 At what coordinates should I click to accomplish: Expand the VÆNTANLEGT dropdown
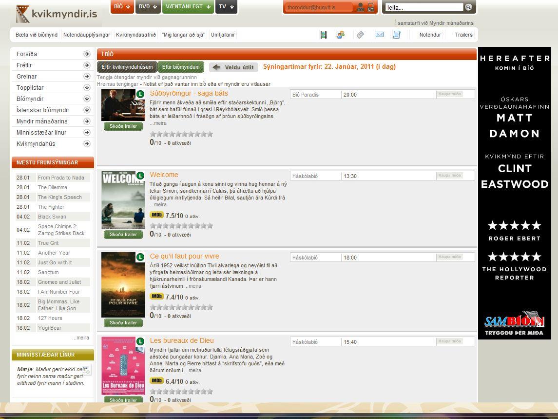188,7
